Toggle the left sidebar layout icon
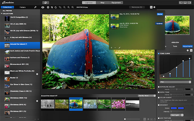Image resolution: width=194 pixels, height=121 pixels. pyautogui.click(x=181, y=3)
